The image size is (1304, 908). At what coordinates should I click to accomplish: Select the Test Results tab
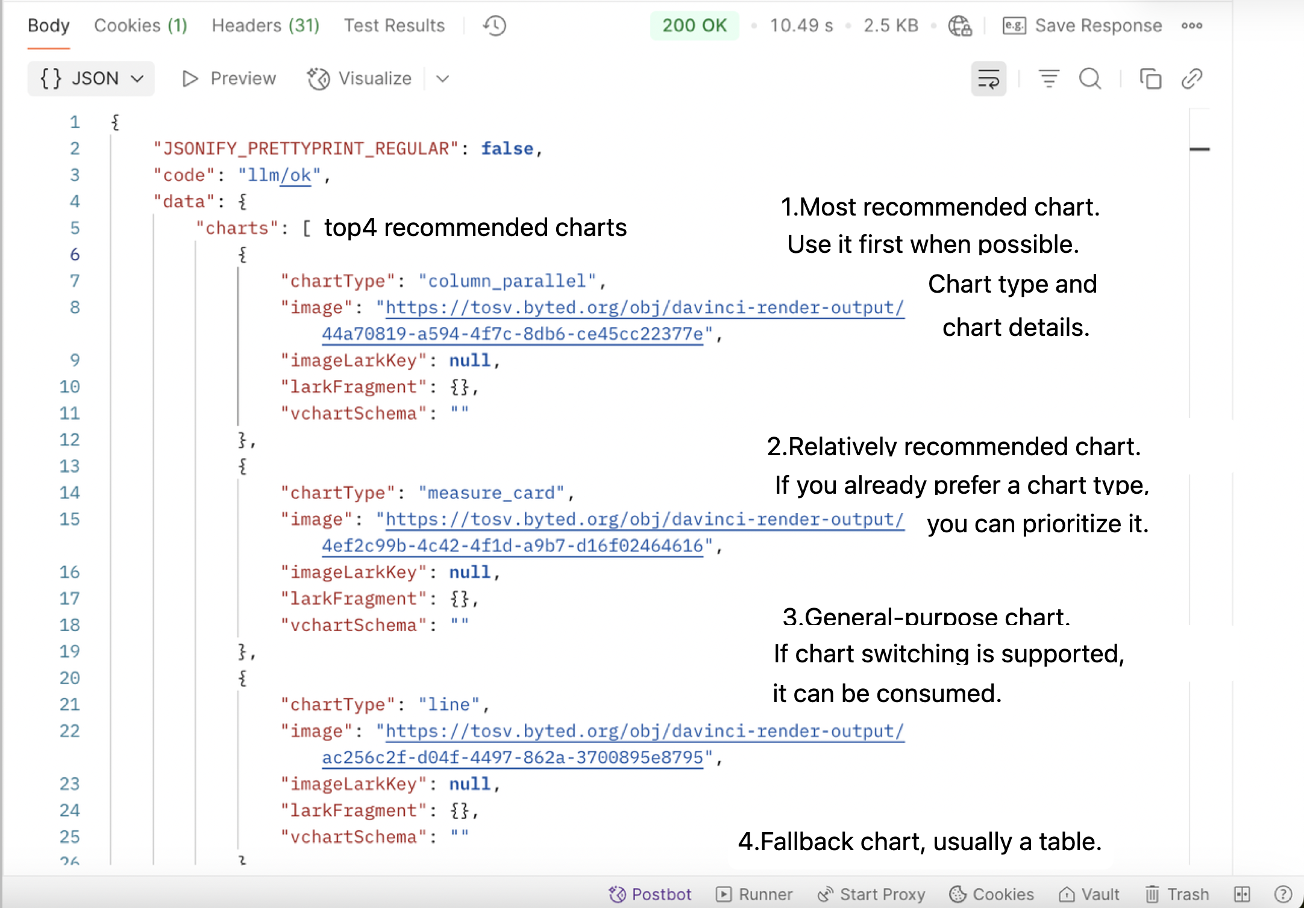(394, 25)
